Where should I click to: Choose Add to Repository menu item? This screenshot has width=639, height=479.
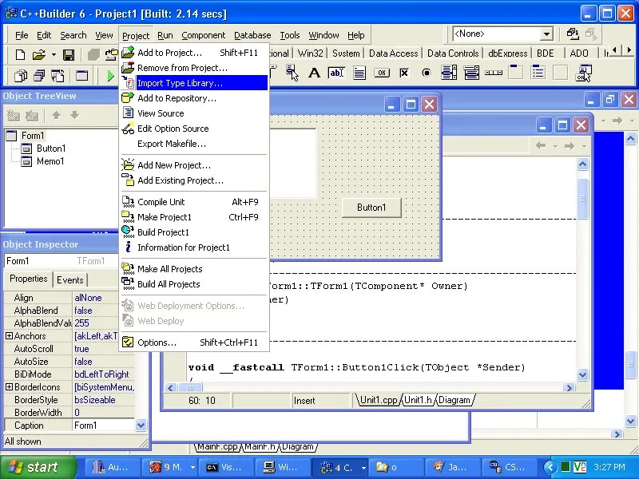[x=194, y=98]
